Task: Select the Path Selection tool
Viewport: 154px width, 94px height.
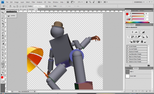Action: tap(3, 58)
